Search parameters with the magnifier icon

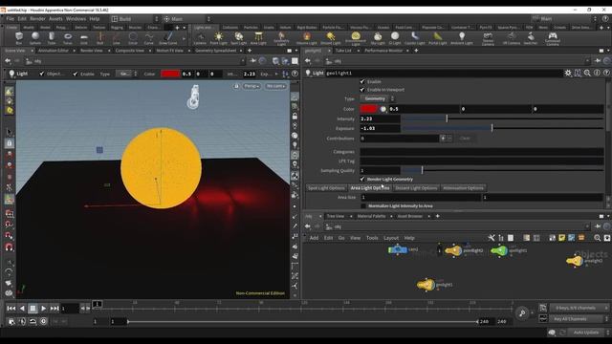click(x=587, y=73)
